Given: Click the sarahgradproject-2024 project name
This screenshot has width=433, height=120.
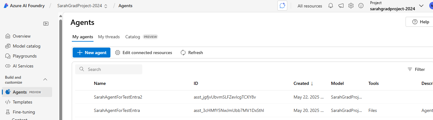Looking at the screenshot, I should pyautogui.click(x=392, y=9).
